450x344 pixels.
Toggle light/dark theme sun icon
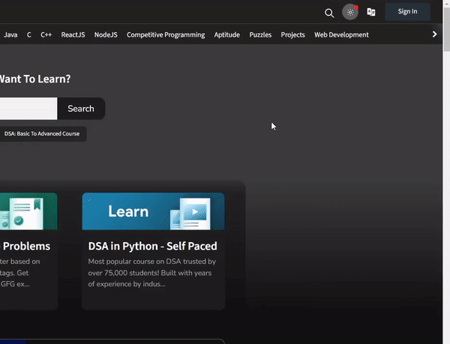pyautogui.click(x=350, y=12)
